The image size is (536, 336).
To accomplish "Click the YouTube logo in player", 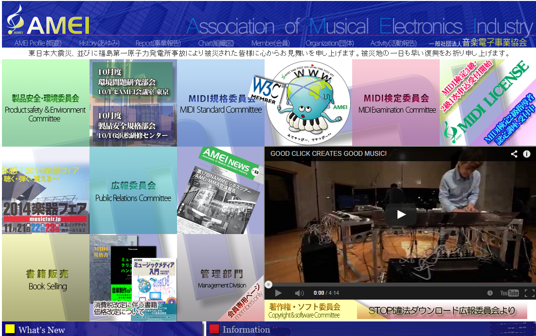I will 509,293.
